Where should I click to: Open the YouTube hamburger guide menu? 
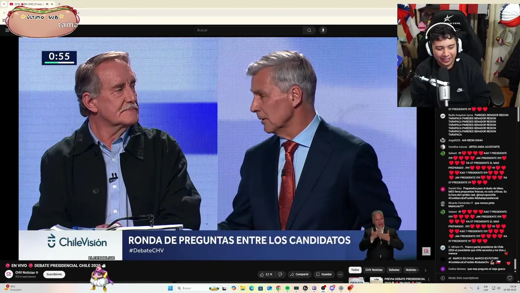[x=7, y=30]
